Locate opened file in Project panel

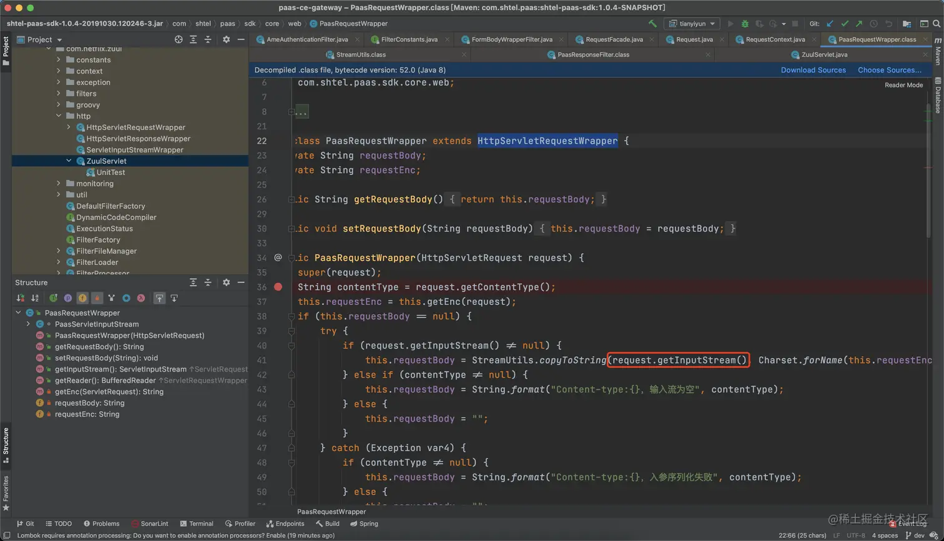[x=179, y=39]
